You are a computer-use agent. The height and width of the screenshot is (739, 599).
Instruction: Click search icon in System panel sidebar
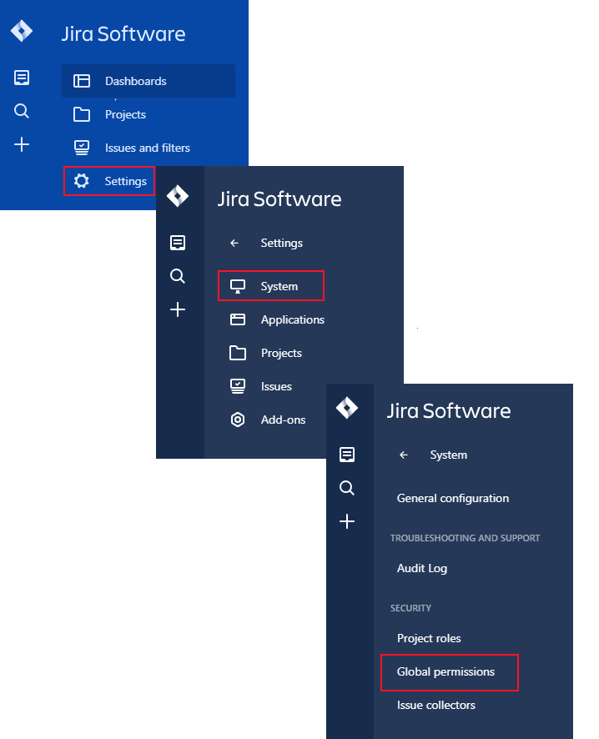coord(347,488)
